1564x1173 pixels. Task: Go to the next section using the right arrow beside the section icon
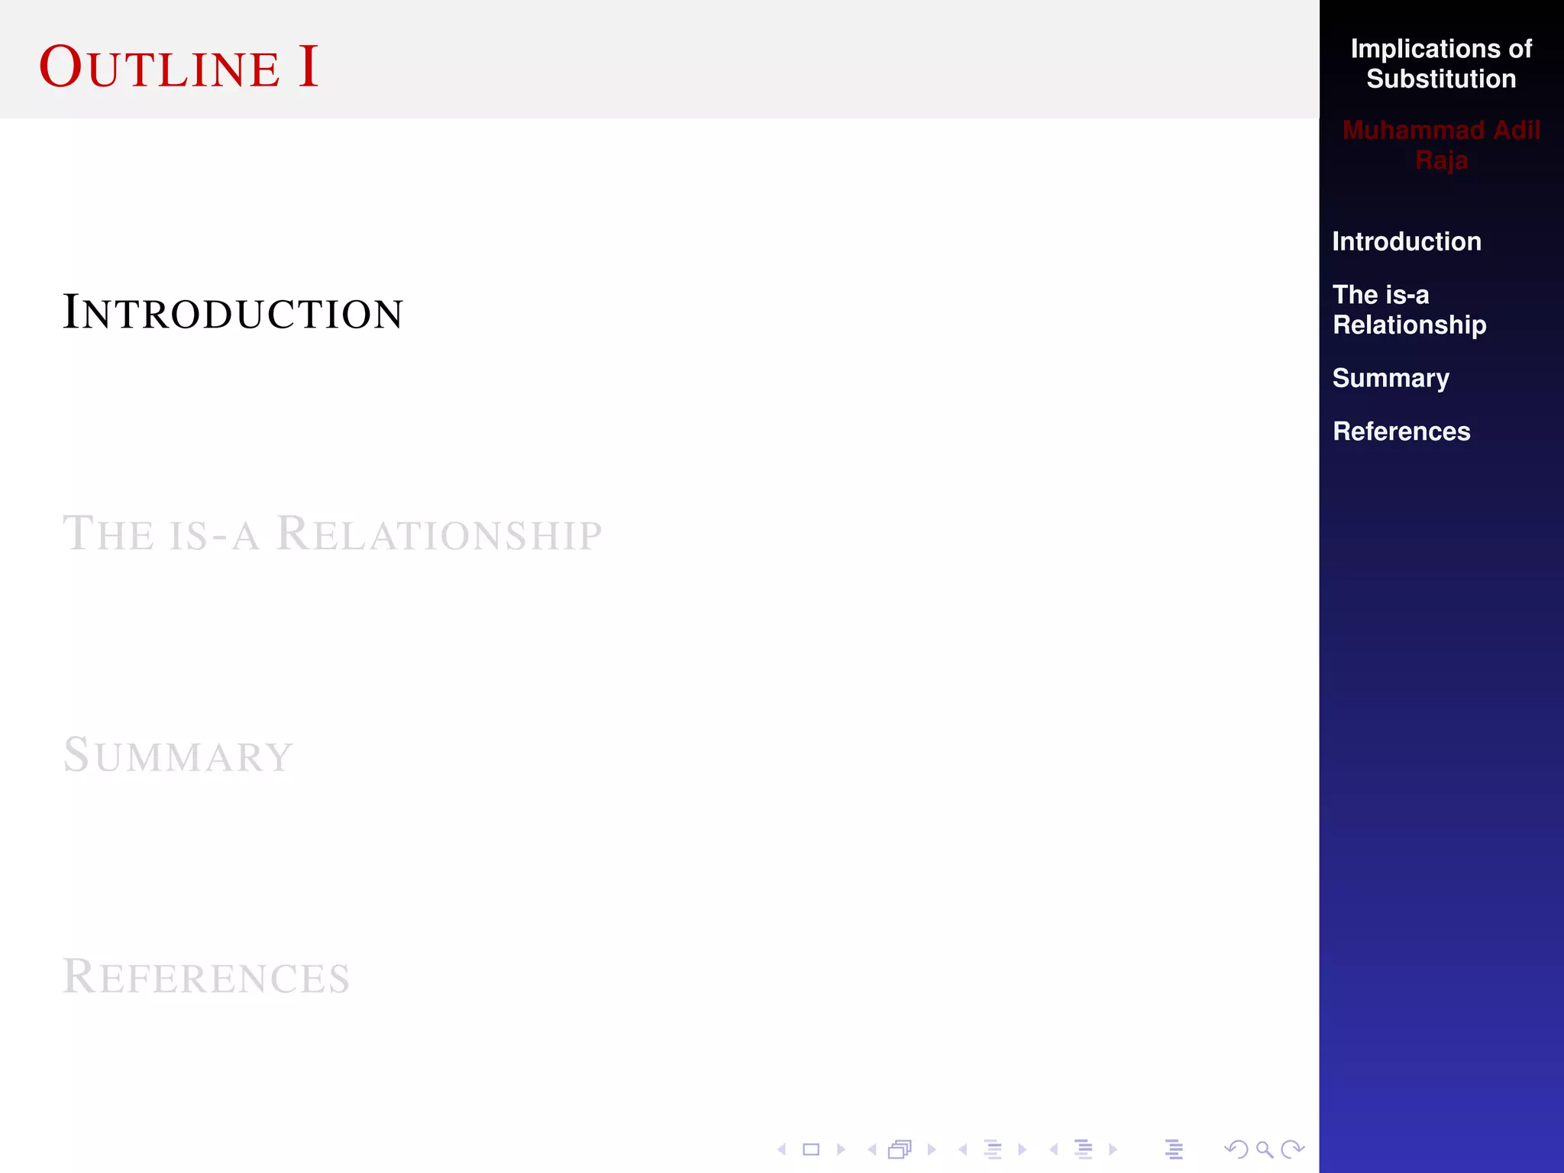tap(1113, 1149)
